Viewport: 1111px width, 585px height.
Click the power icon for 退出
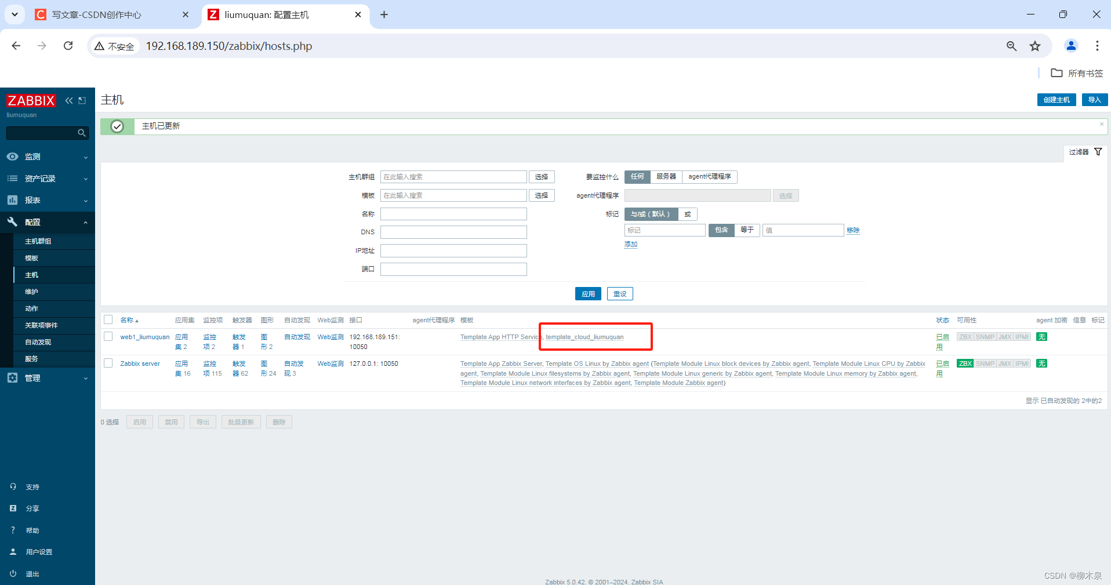pyautogui.click(x=13, y=573)
